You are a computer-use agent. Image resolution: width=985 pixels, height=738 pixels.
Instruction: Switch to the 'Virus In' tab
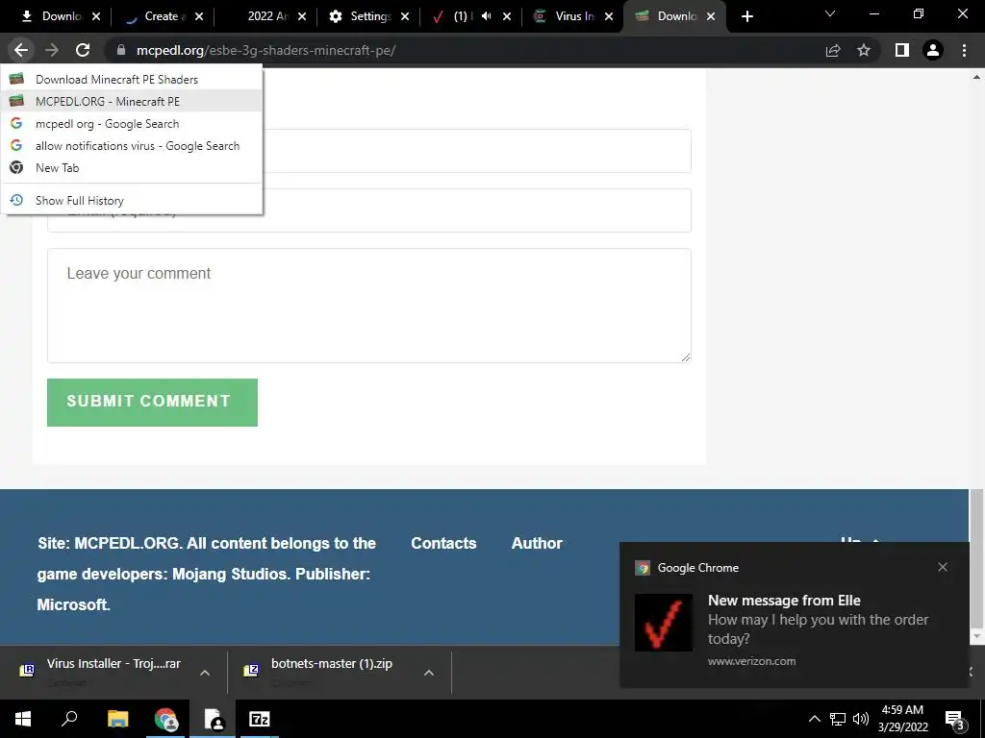574,16
